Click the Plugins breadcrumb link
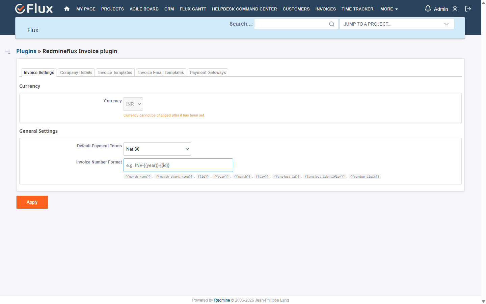This screenshot has width=486, height=304. (x=26, y=51)
